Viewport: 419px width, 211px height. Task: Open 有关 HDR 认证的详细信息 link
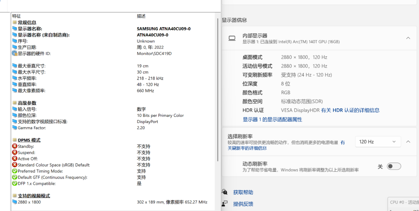point(350,110)
